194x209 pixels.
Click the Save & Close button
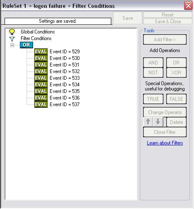[168, 21]
